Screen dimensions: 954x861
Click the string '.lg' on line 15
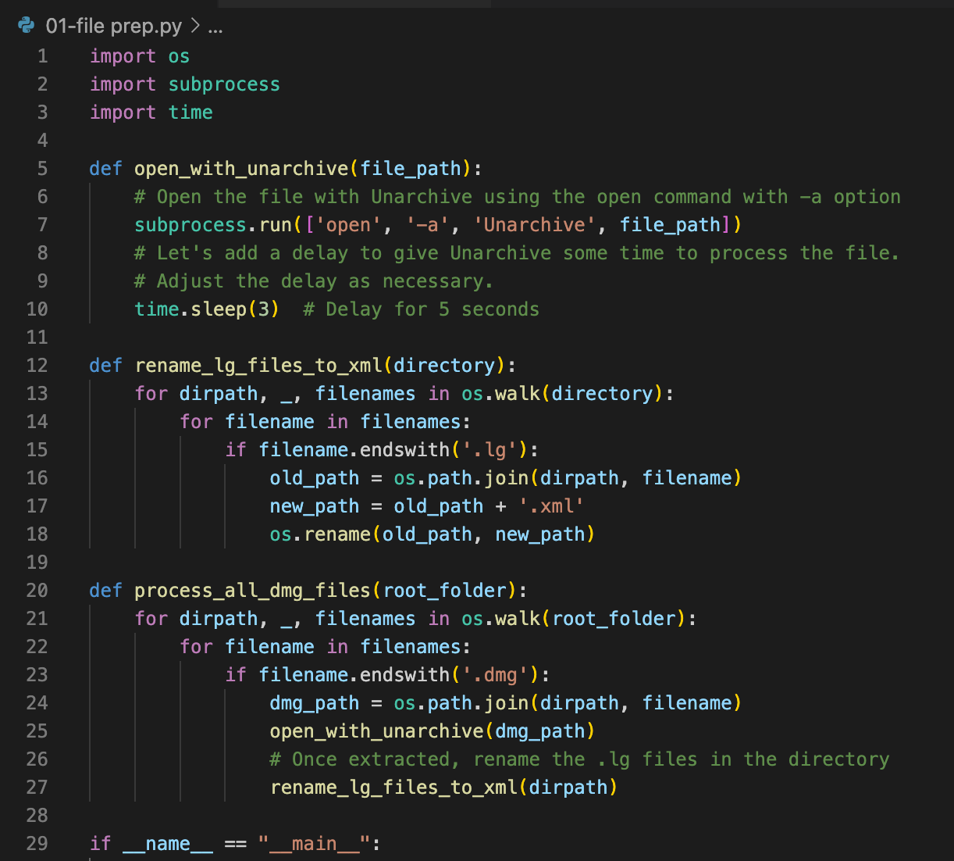point(489,450)
